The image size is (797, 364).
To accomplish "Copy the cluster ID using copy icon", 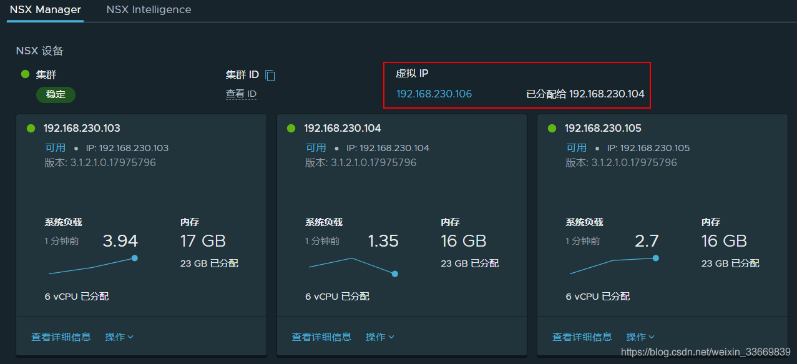I will pos(270,75).
